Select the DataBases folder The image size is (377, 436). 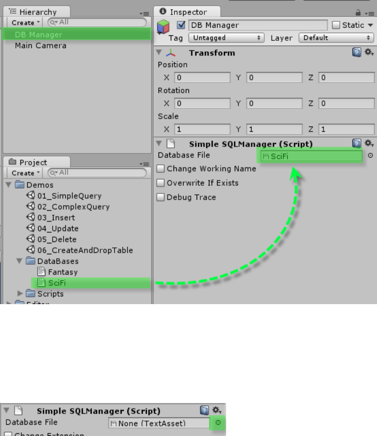coord(52,261)
